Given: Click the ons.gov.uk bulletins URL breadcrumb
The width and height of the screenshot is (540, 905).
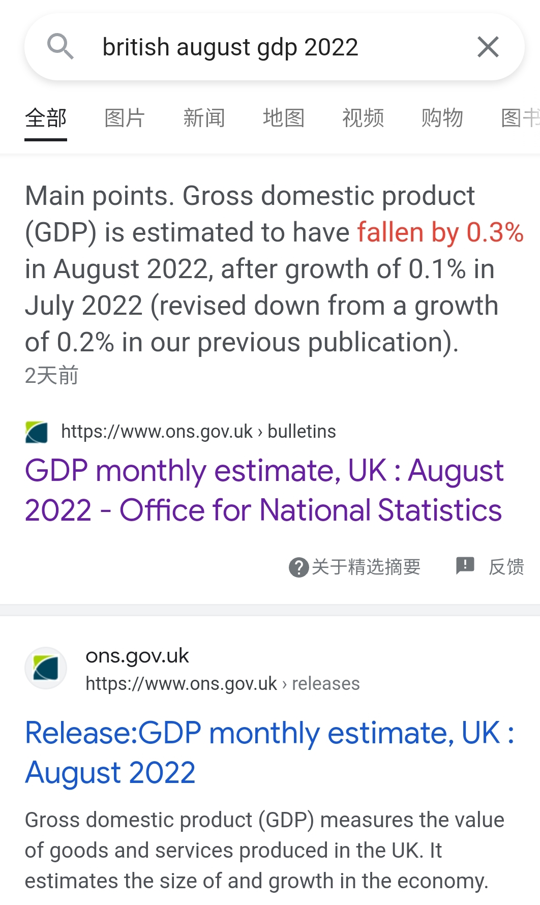Looking at the screenshot, I should coord(198,432).
